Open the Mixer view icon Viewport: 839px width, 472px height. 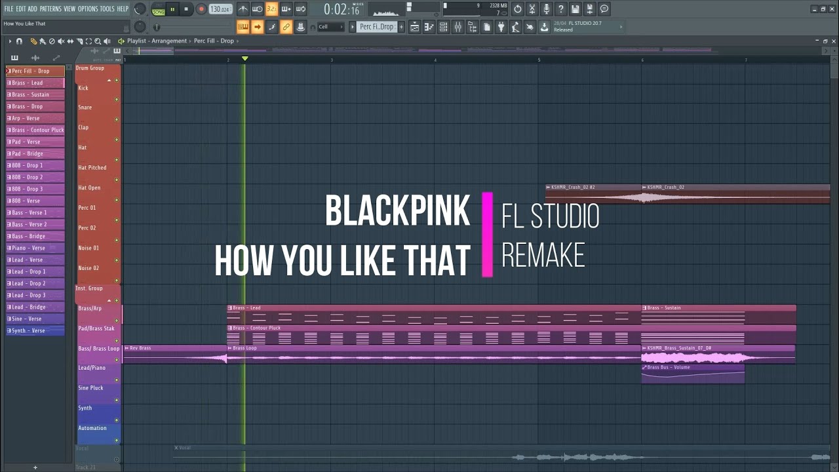click(458, 27)
